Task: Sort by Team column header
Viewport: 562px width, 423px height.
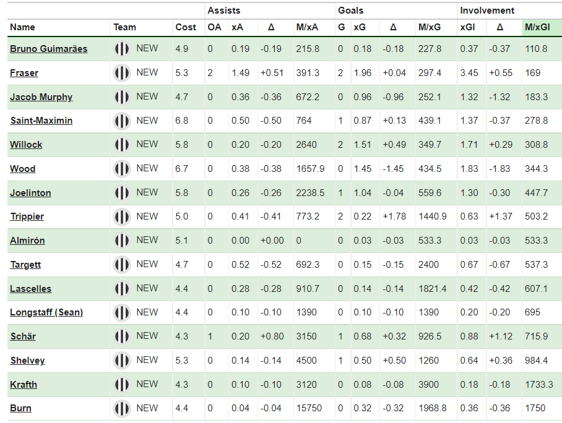Action: coord(125,27)
